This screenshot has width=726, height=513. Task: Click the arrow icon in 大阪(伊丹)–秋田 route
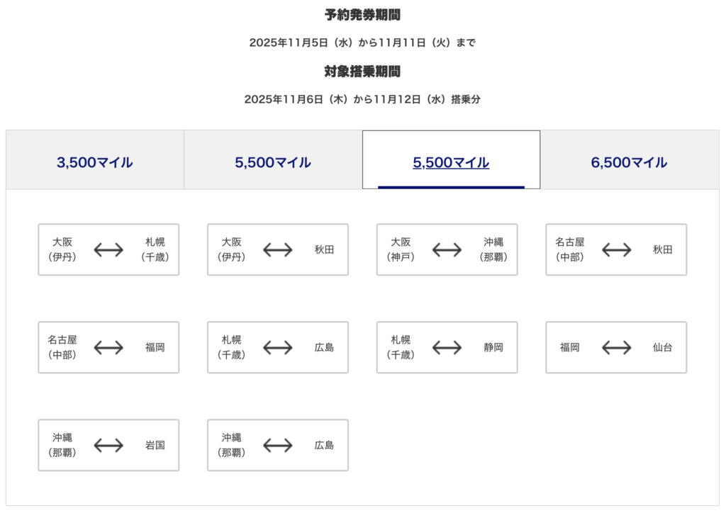click(x=278, y=250)
